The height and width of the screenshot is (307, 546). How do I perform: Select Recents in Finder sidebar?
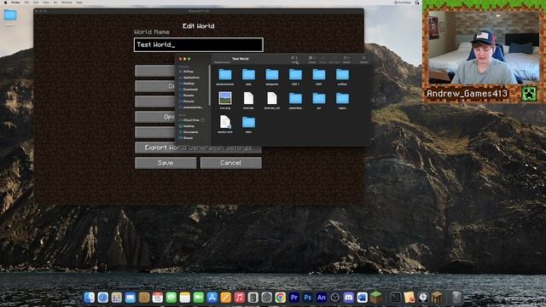point(189,95)
